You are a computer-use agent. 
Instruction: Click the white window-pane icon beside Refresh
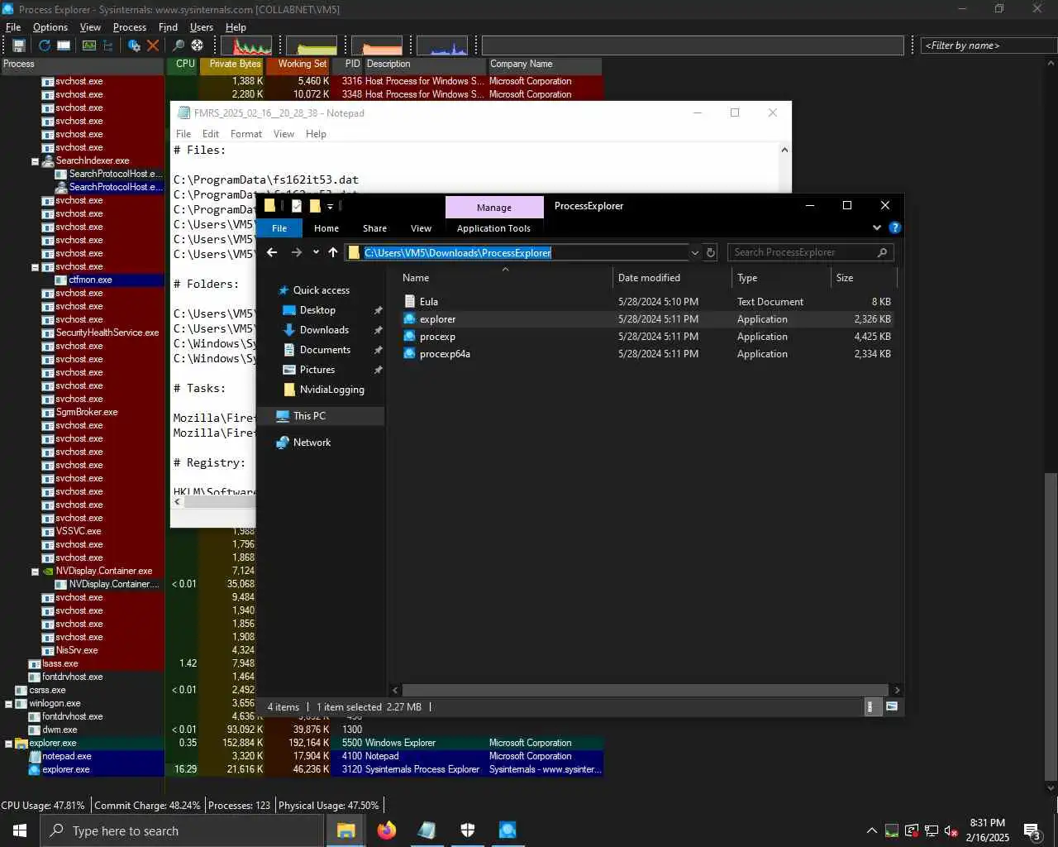[x=64, y=45]
